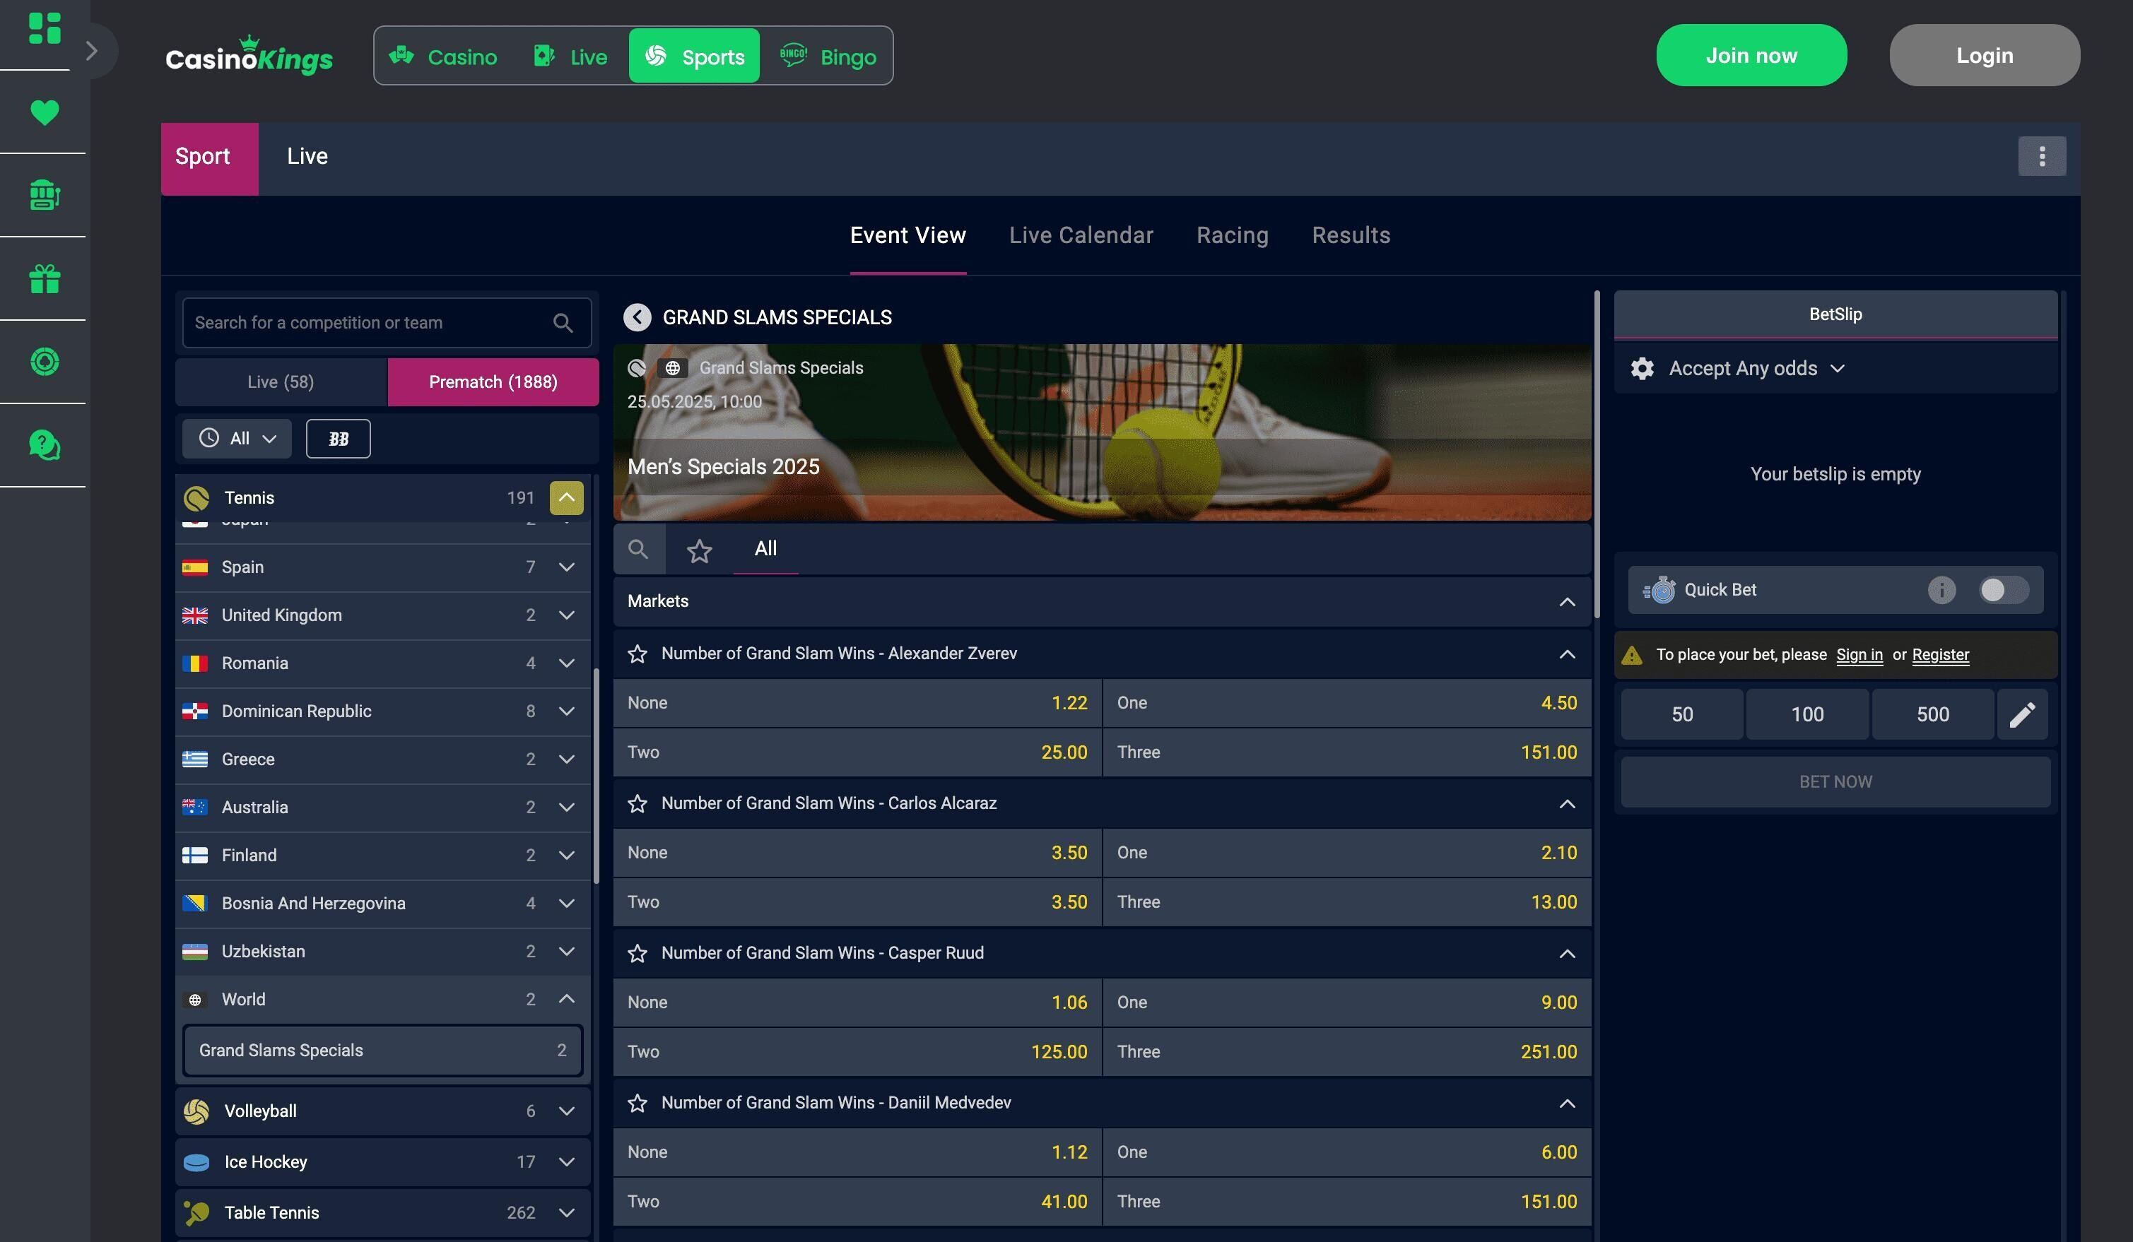Click the Login button
Screen dimensions: 2133x1242
(1984, 55)
